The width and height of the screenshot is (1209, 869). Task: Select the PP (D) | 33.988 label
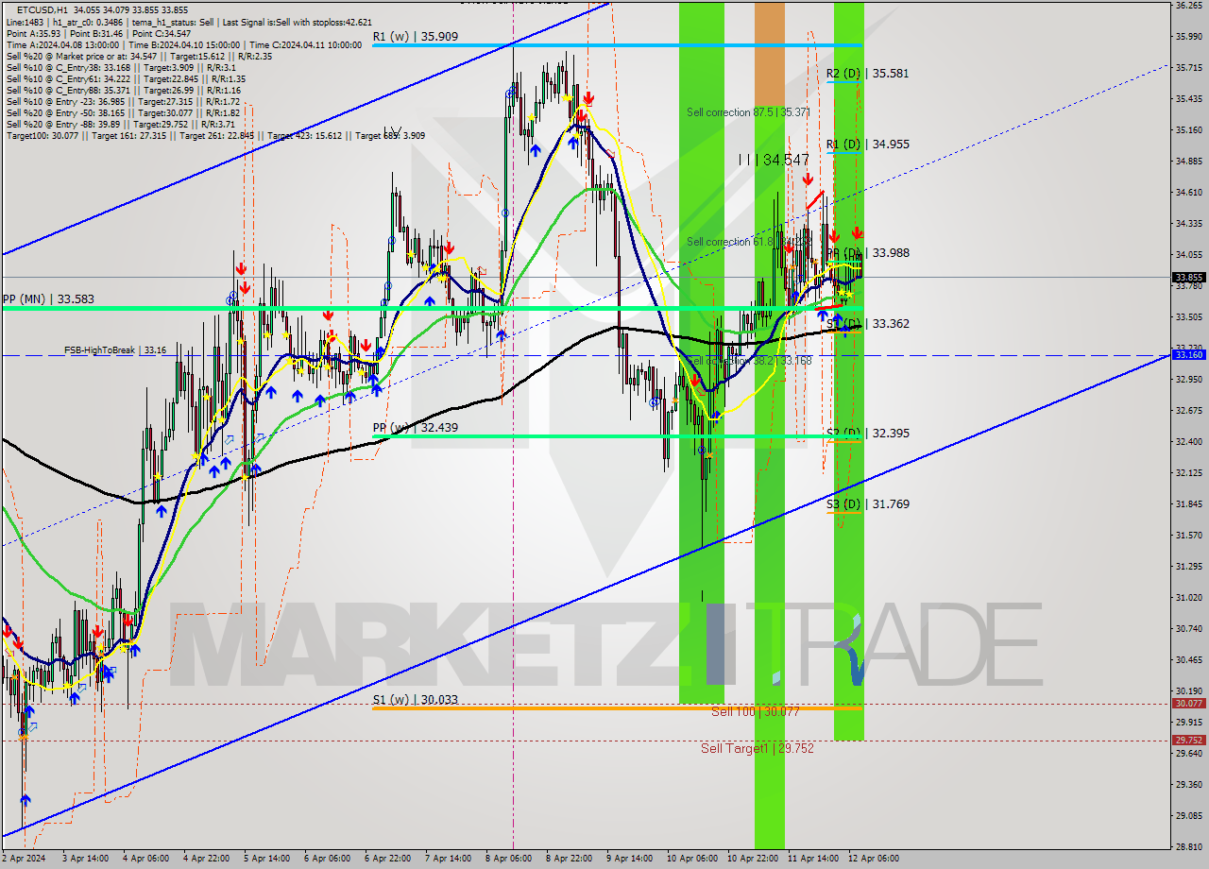tap(867, 253)
